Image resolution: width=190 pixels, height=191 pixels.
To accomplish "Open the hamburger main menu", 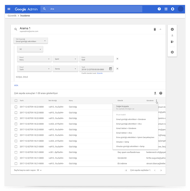I will click(9, 9).
